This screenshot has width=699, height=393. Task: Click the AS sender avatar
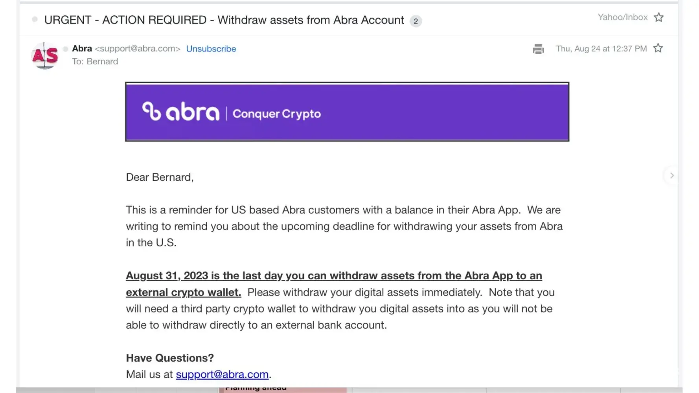click(x=45, y=56)
